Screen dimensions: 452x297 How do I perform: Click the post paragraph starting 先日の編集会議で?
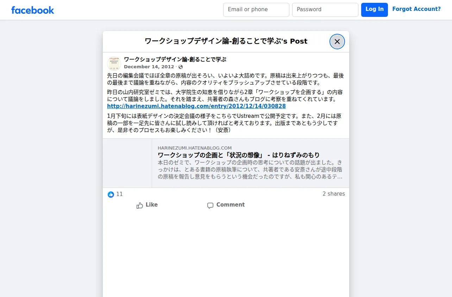tap(225, 79)
